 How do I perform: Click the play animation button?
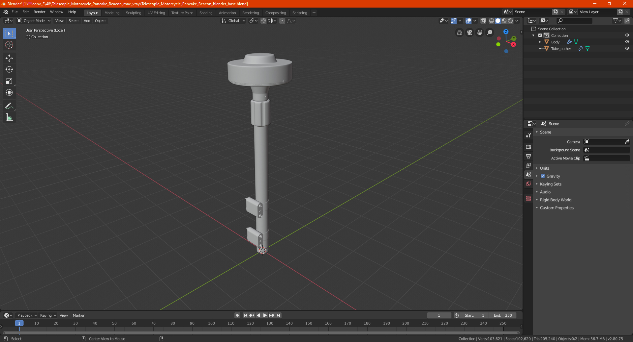pyautogui.click(x=265, y=315)
